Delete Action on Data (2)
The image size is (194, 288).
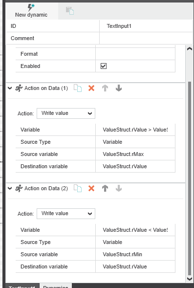coord(91,188)
